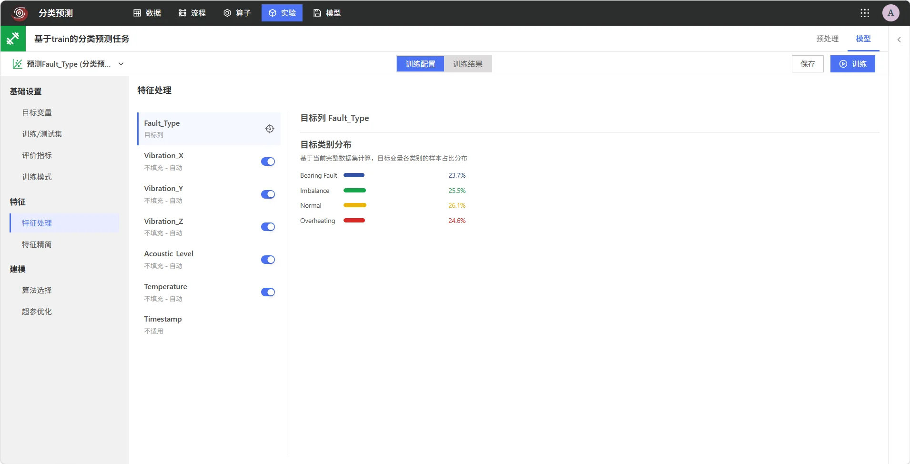Click the target crosshair icon on Fault_Type
The width and height of the screenshot is (910, 464).
pyautogui.click(x=270, y=129)
